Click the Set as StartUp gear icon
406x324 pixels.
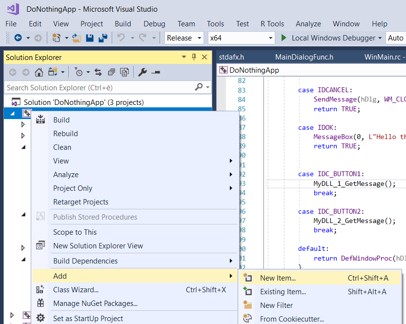[x=41, y=318]
